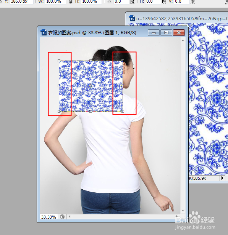This screenshot has height=235, width=228.
Task: Click the Ps icon of 衣服加图案.psd window
Action: [44, 32]
